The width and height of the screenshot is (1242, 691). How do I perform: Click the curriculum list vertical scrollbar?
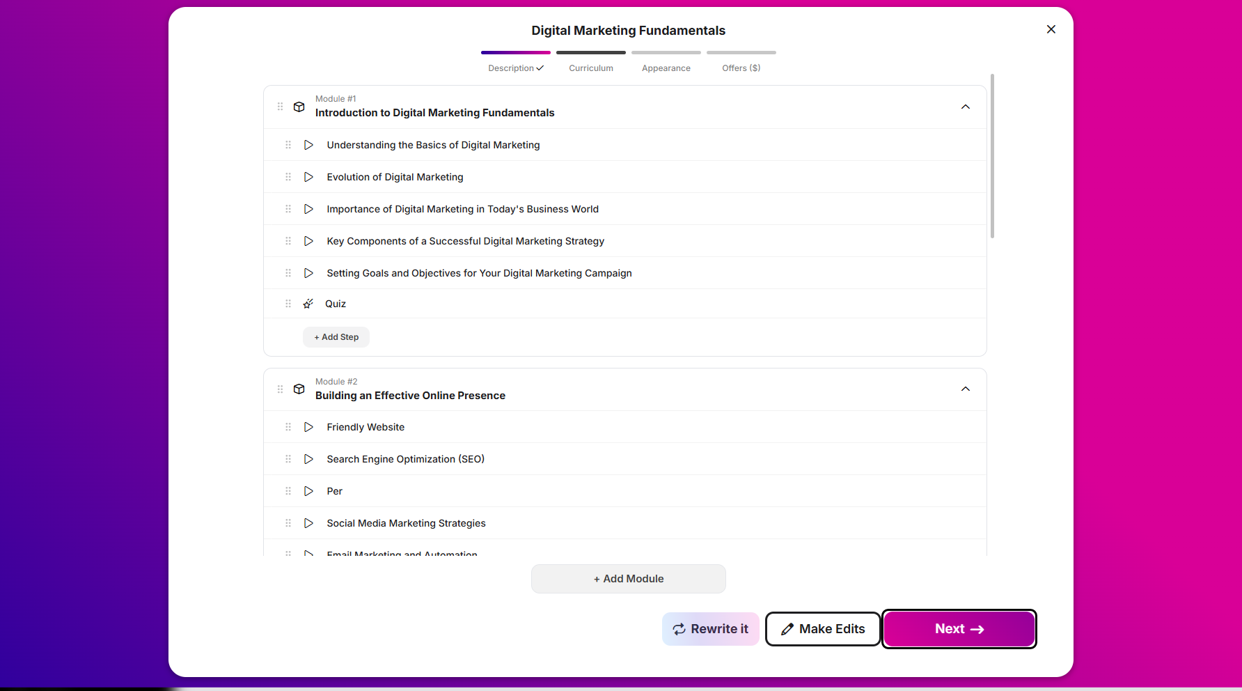click(992, 156)
